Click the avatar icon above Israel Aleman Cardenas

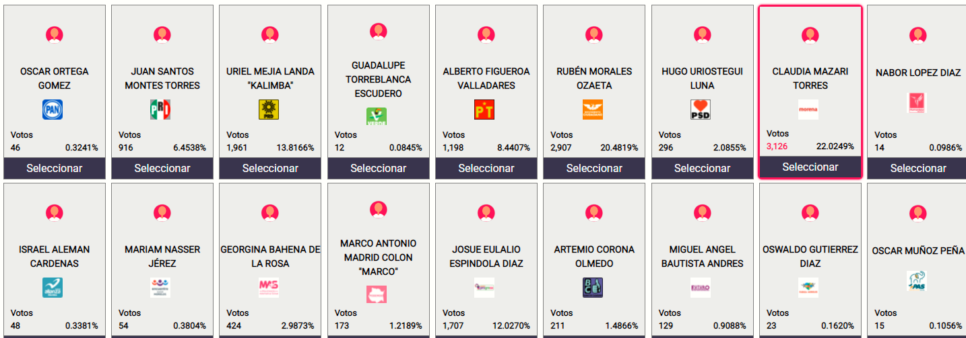55,212
